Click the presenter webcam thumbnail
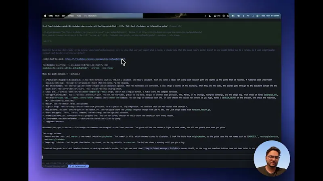The width and height of the screenshot is (323, 181). [272, 158]
